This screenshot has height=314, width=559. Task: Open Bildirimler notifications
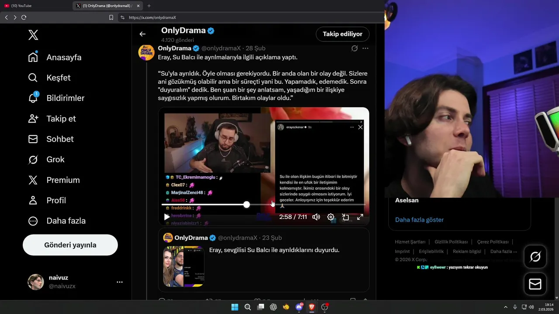(x=56, y=98)
